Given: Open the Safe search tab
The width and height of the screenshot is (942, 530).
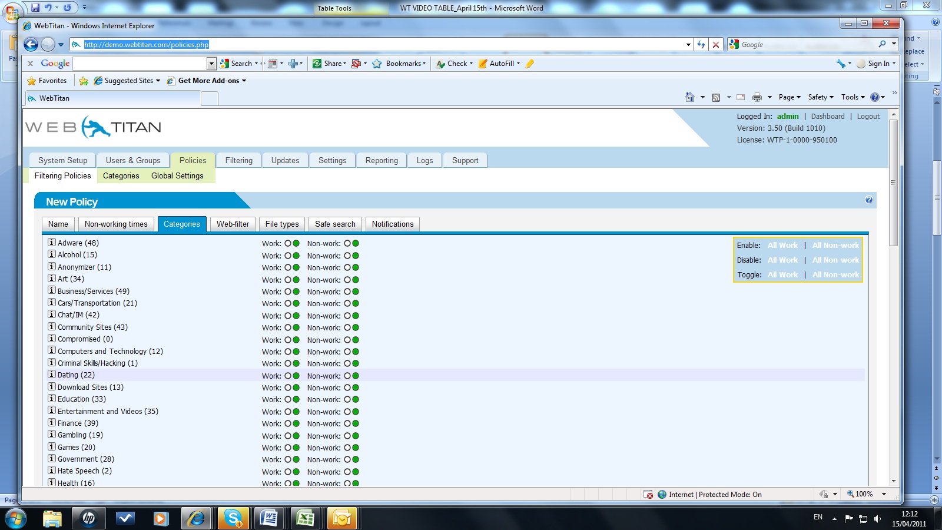Looking at the screenshot, I should (x=335, y=224).
